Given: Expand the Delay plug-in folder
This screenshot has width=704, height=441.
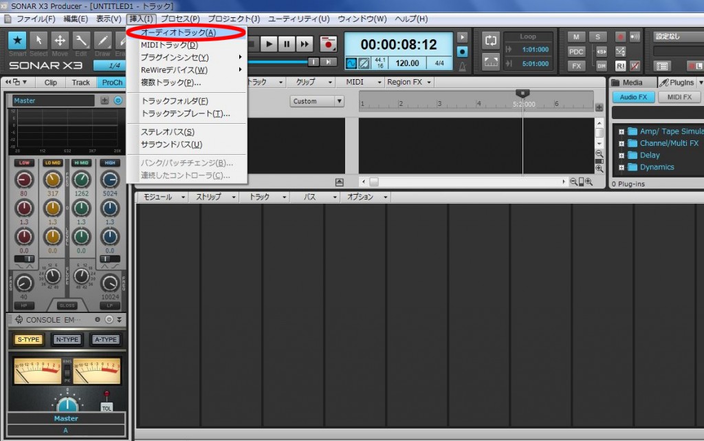Looking at the screenshot, I should pyautogui.click(x=621, y=155).
